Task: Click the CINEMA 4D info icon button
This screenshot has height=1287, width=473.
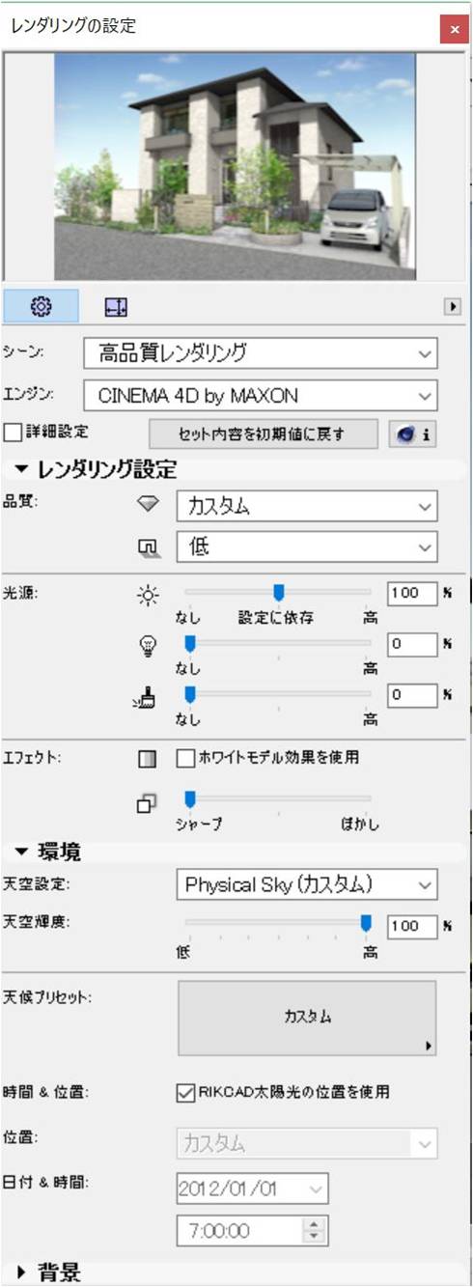Action: (x=412, y=434)
